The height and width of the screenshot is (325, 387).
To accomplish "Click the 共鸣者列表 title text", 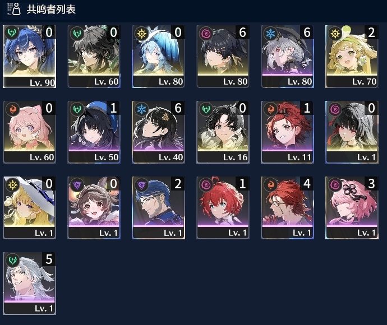I will (x=51, y=10).
